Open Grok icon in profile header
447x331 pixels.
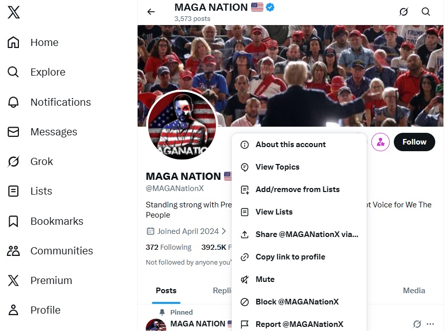pos(404,12)
